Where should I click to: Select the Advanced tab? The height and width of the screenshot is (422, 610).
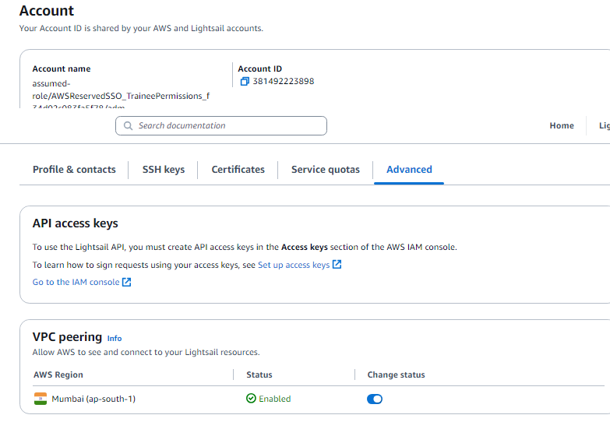click(x=409, y=170)
